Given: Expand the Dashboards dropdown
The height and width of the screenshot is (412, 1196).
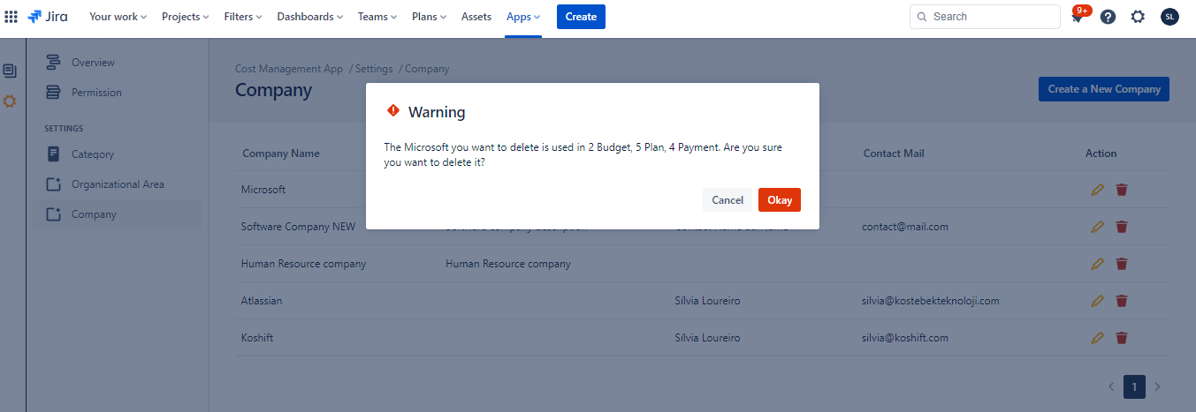Looking at the screenshot, I should point(310,17).
